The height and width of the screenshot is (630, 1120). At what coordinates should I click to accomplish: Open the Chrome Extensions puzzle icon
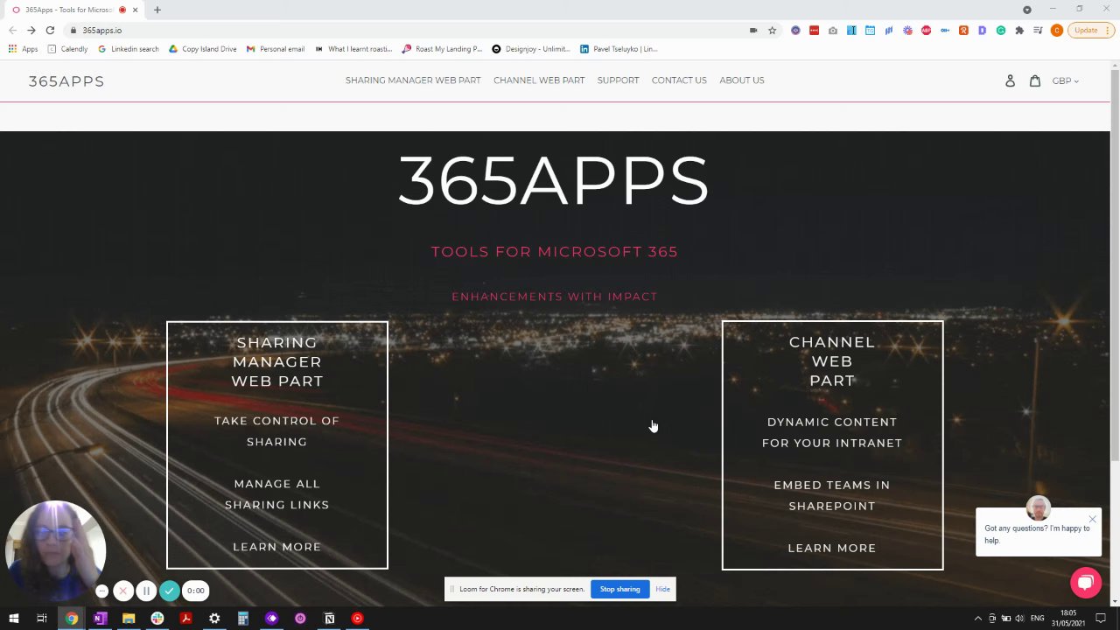tap(1019, 31)
